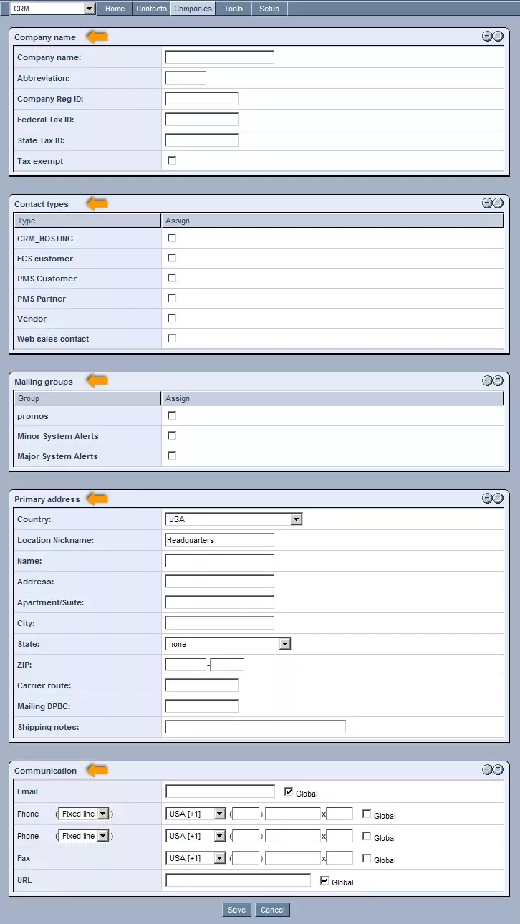The width and height of the screenshot is (520, 924).
Task: Check the Web sales contact box
Action: click(172, 338)
